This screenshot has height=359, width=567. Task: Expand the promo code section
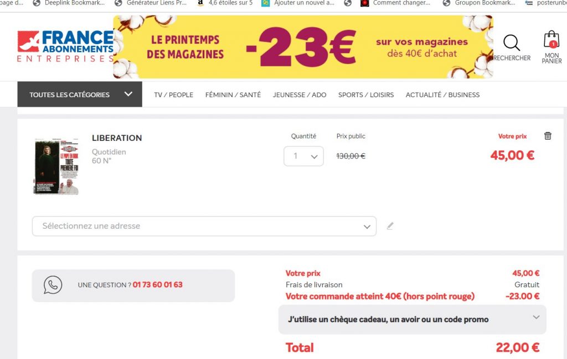pos(412,319)
